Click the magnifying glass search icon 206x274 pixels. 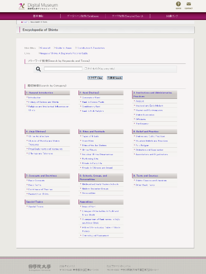(38, 69)
